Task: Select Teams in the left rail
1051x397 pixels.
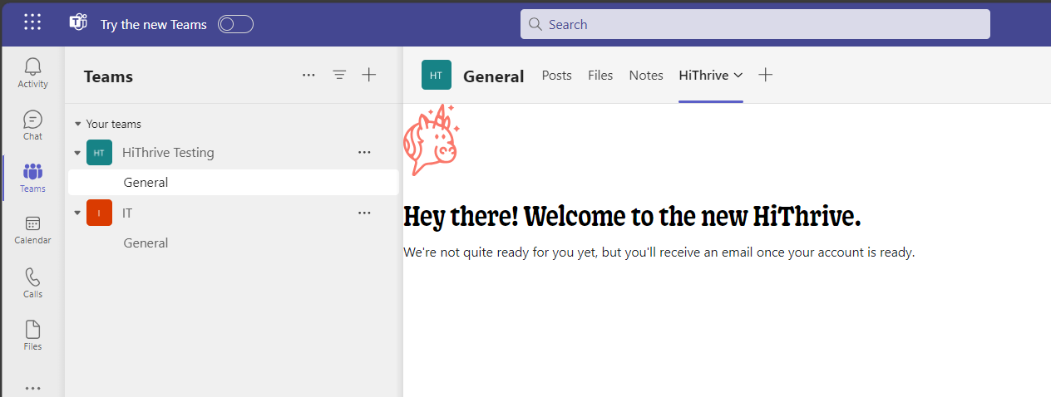Action: (32, 178)
